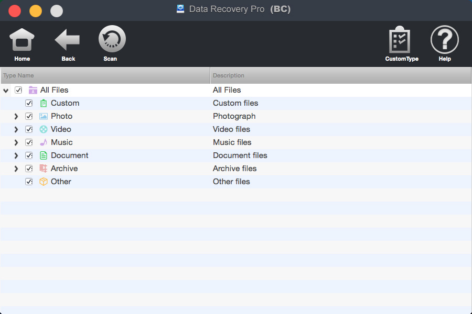This screenshot has height=314, width=472.
Task: Select the Music note icon
Action: click(x=44, y=142)
